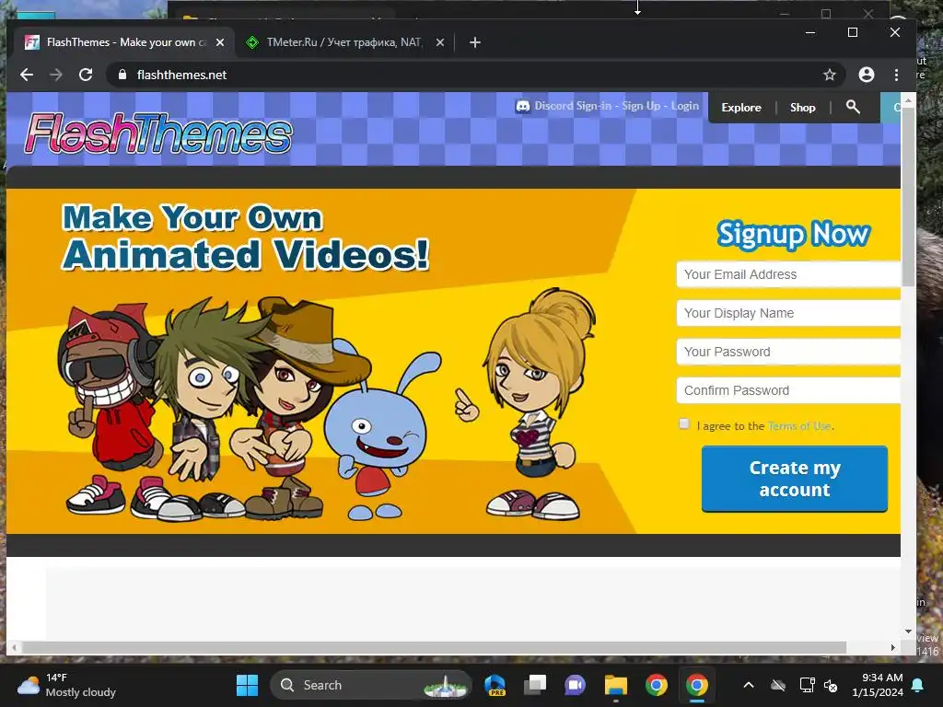
Task: Click the browser forward arrow
Action: pos(56,75)
